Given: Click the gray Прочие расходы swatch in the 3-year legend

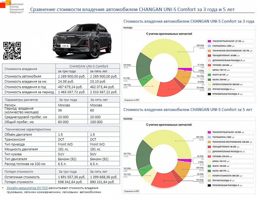Looking at the screenshot, I should [209, 89].
